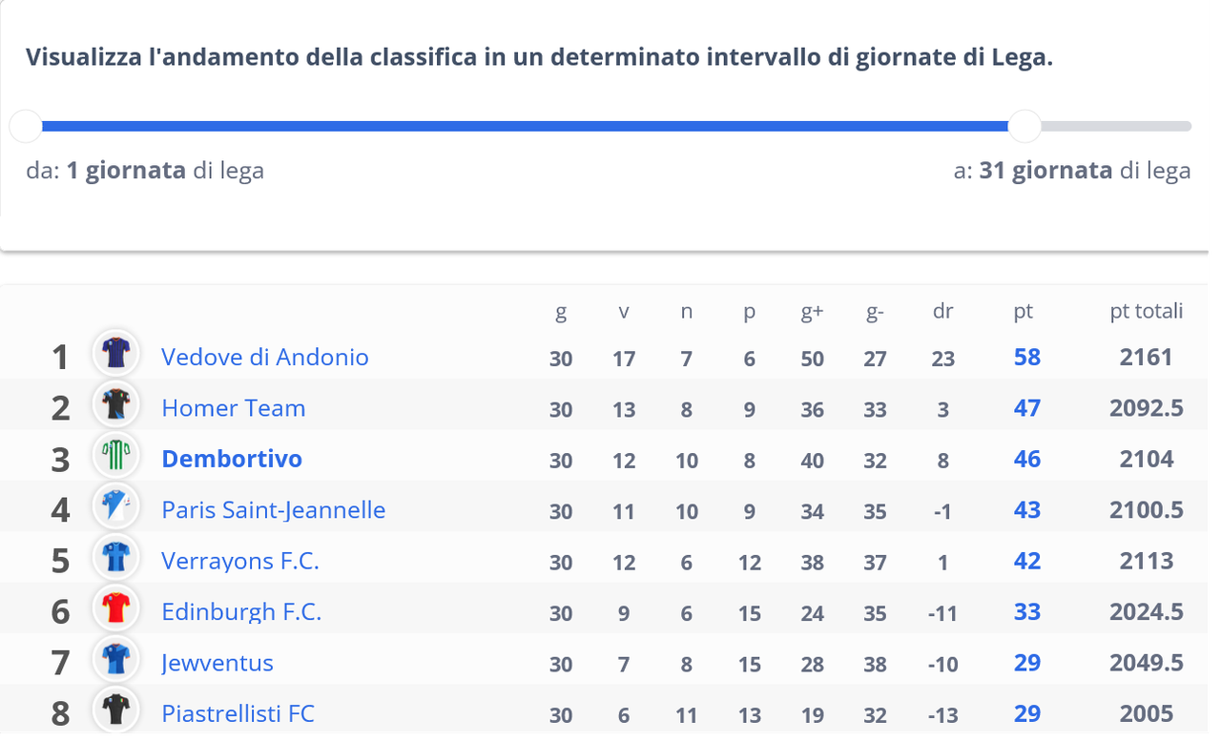Open the Jewventus team link
1221x741 pixels.
coord(217,663)
